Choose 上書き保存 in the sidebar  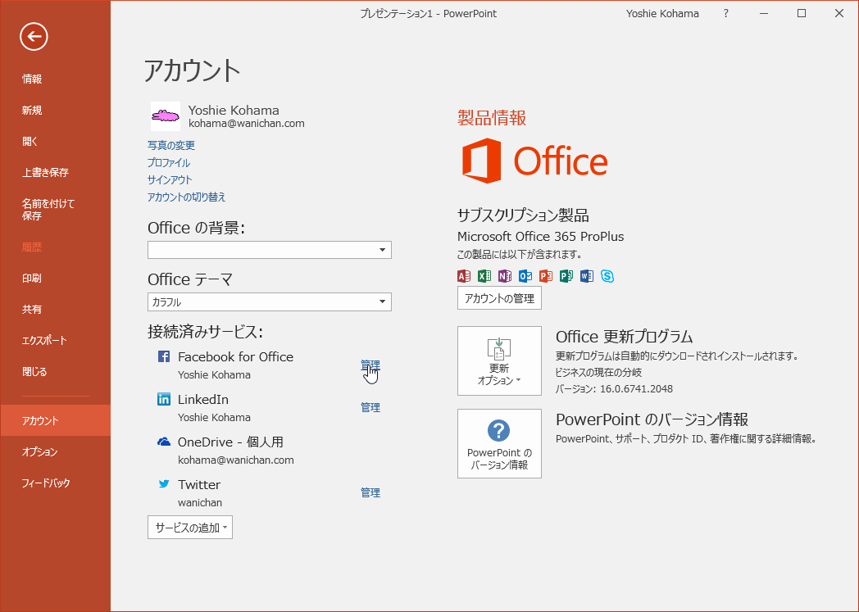tap(45, 172)
